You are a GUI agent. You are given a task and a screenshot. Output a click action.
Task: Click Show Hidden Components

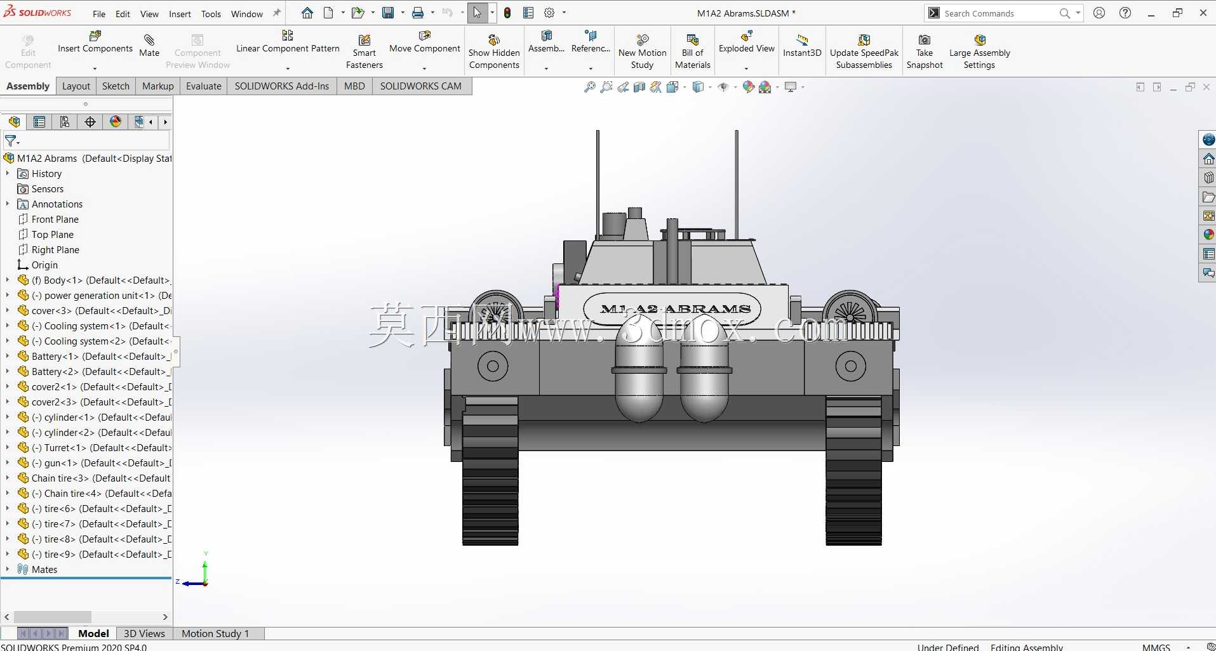pos(494,52)
